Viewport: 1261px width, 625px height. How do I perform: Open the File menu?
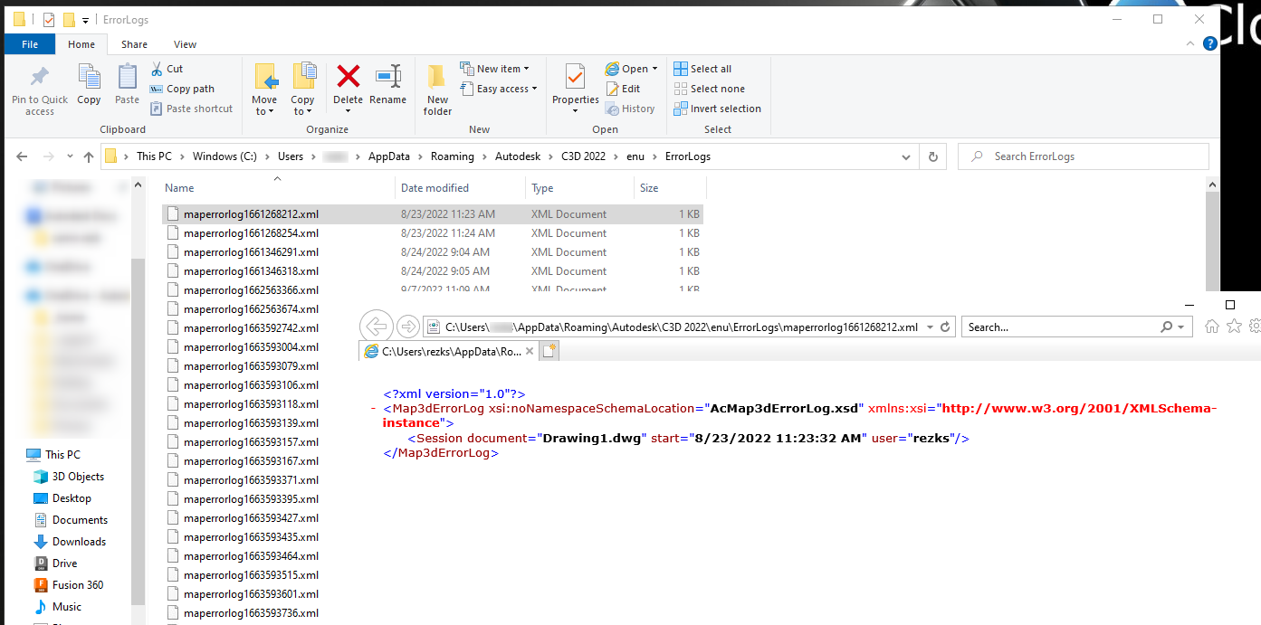[30, 43]
